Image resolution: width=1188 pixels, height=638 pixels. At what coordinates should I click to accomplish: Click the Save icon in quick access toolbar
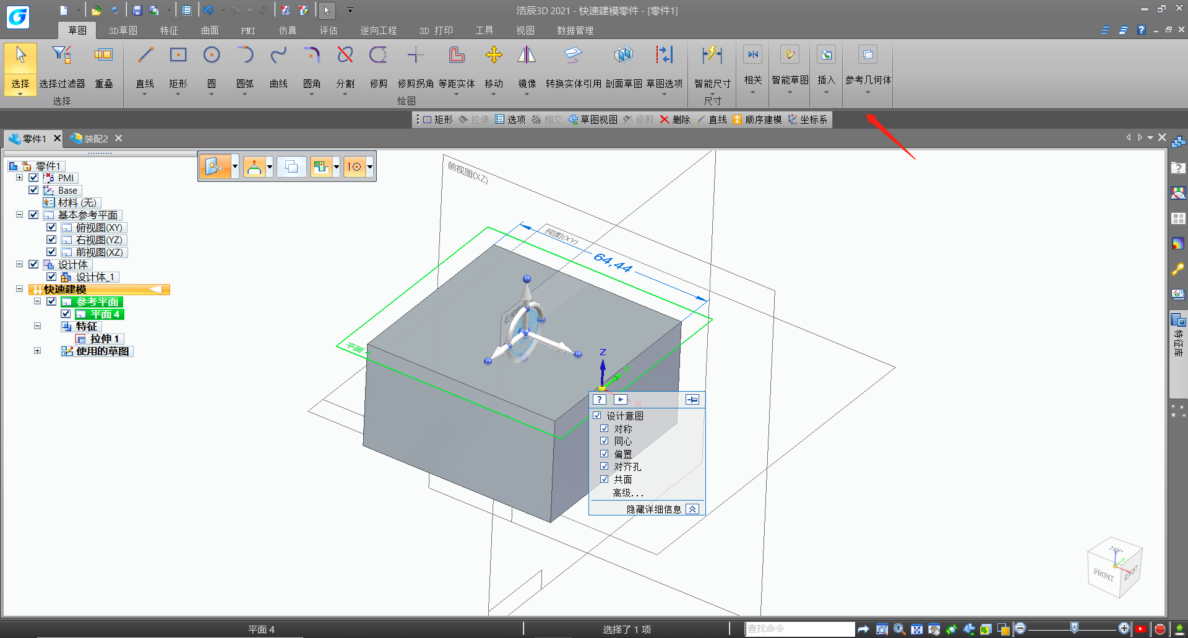point(137,11)
